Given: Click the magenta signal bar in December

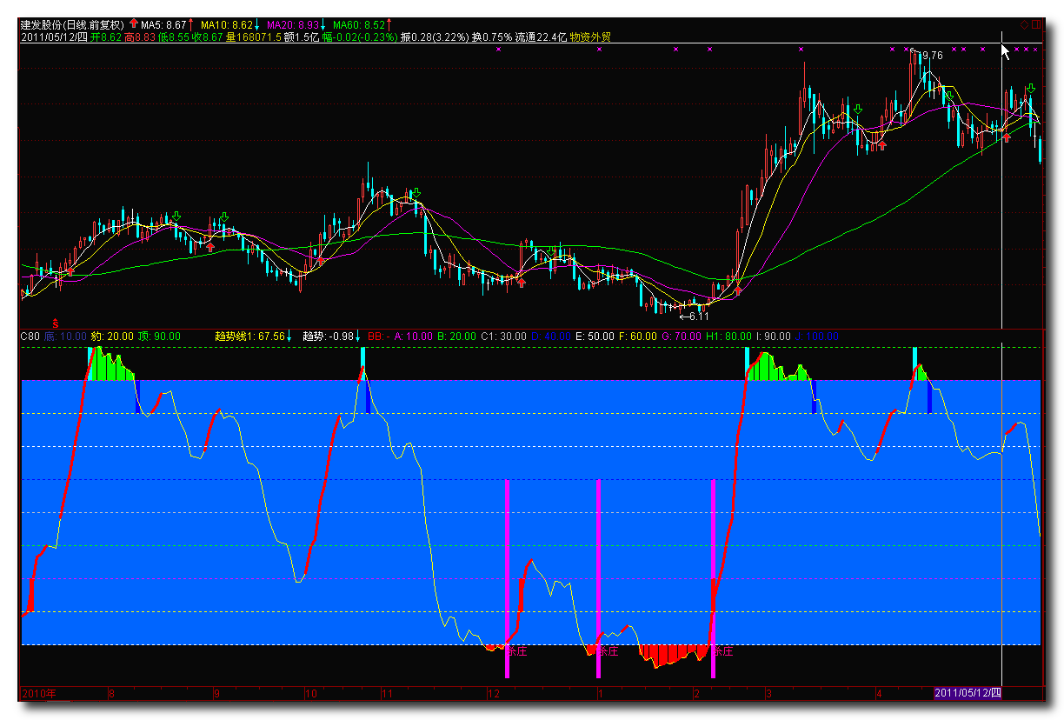Looking at the screenshot, I should (x=507, y=578).
